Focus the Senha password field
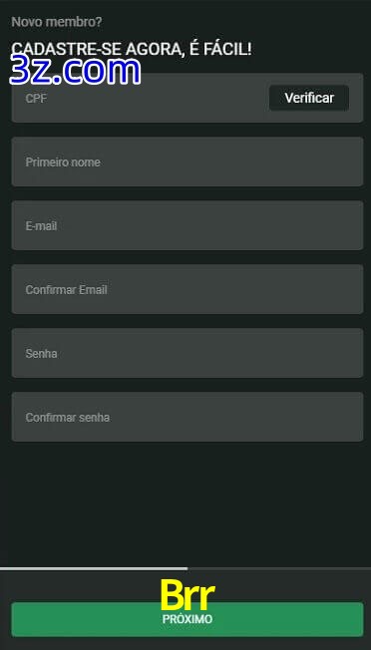 (187, 353)
